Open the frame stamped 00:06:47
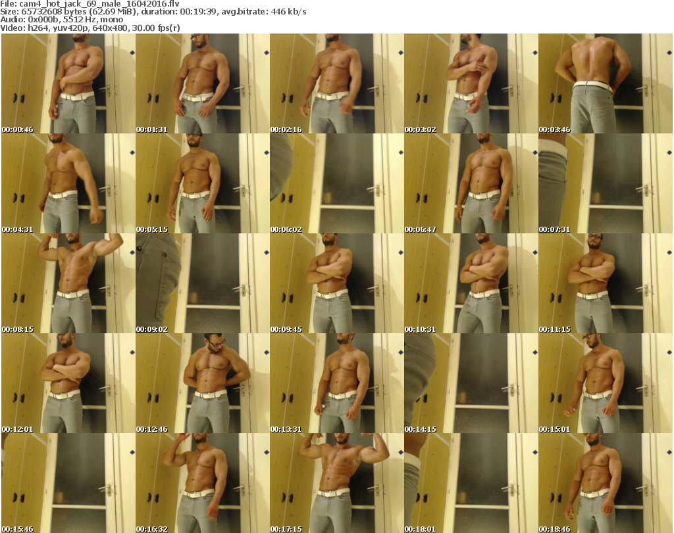674x533 pixels. coord(471,183)
